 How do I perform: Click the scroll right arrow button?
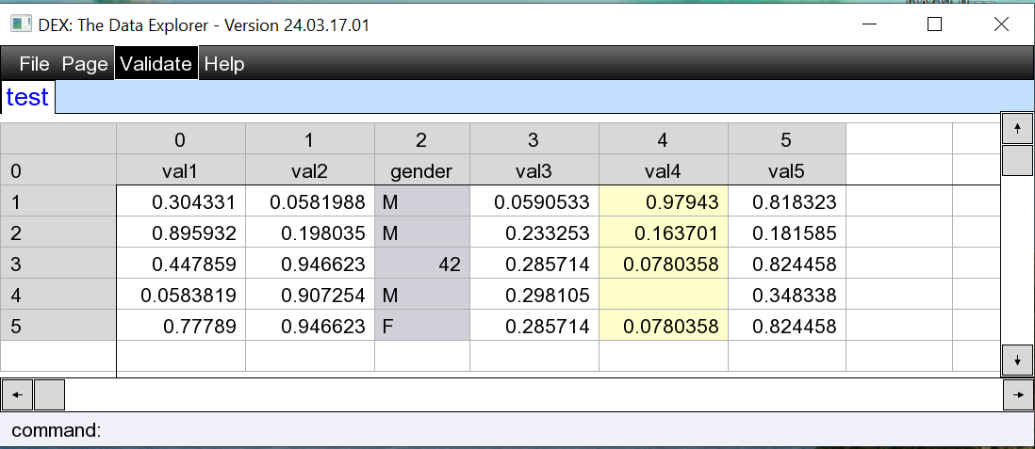(1017, 395)
